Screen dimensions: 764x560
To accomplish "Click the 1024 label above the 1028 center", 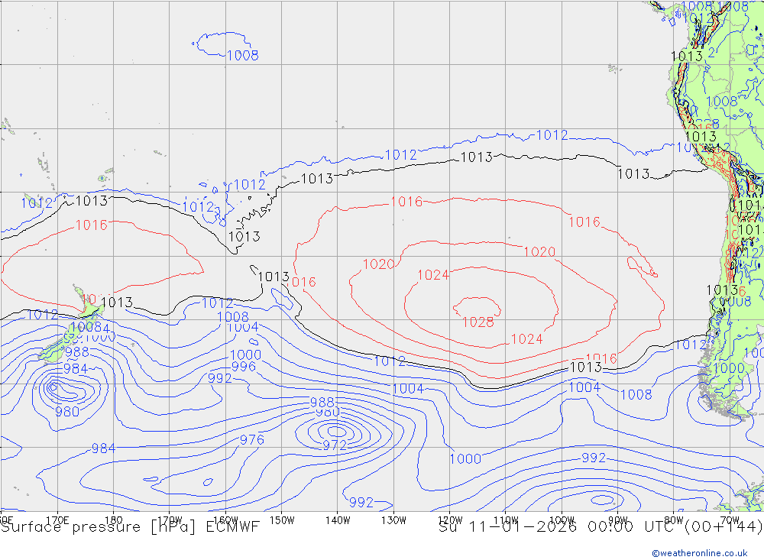I will tap(433, 275).
